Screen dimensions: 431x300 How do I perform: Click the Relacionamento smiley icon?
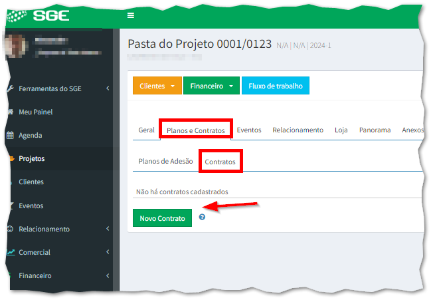tap(10, 229)
